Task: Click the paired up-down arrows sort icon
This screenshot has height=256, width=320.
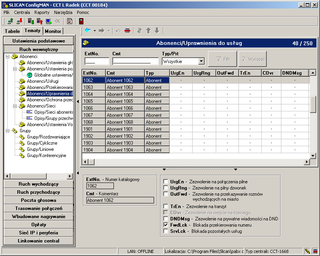Action: [140, 31]
